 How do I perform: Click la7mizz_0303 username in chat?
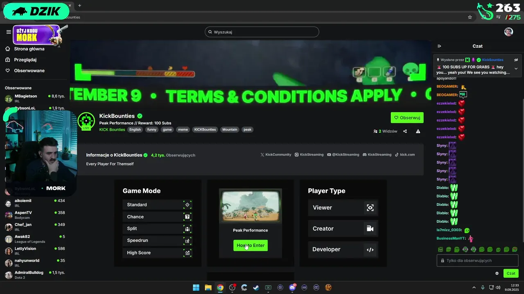(x=449, y=230)
